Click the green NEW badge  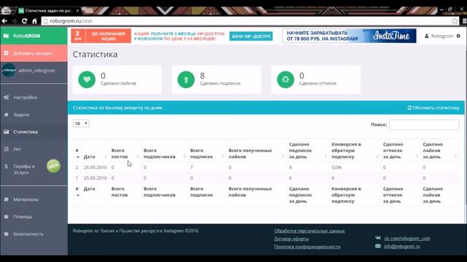53,166
